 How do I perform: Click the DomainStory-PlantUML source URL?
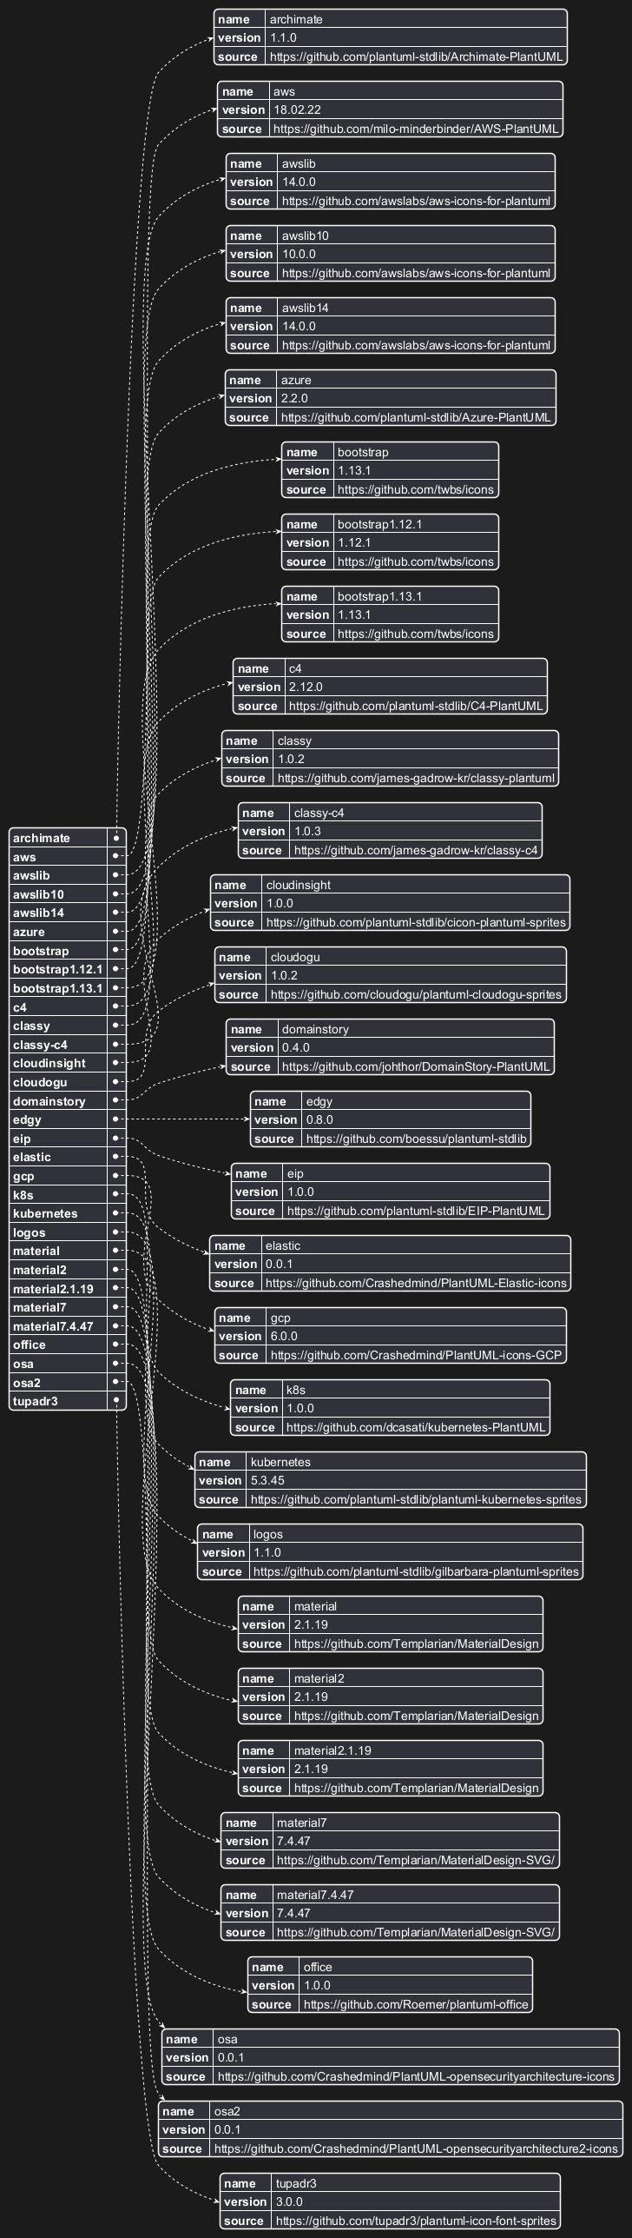pyautogui.click(x=416, y=1066)
